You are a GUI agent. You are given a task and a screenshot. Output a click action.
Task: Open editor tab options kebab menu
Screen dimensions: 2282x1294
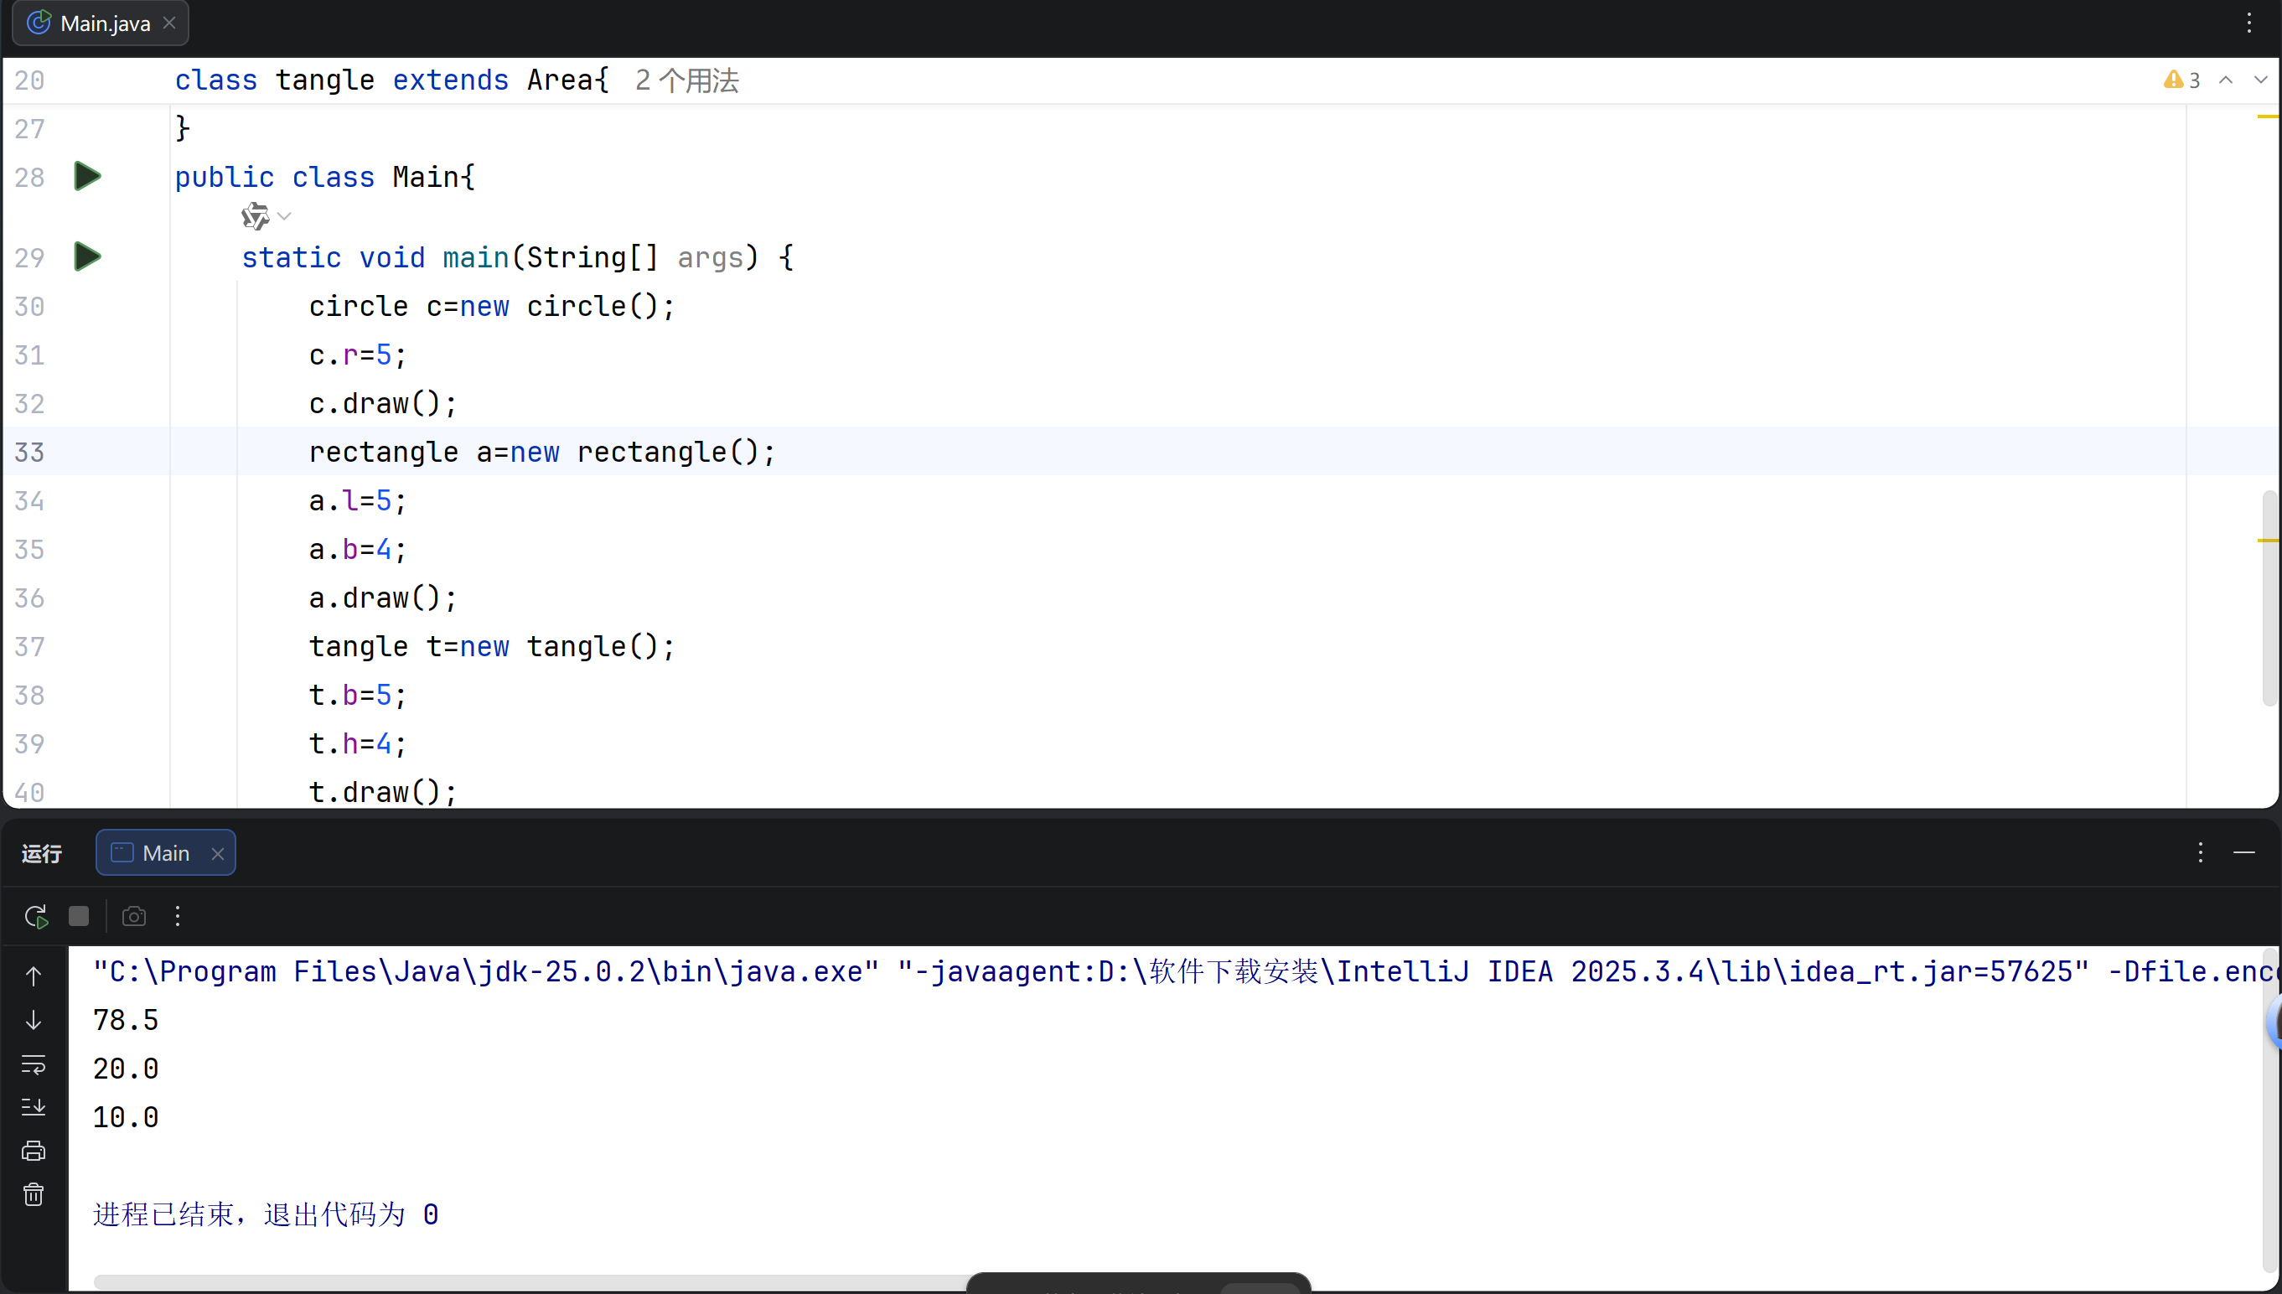coord(2249,23)
